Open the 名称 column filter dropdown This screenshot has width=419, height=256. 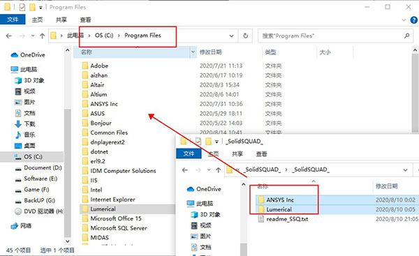(193, 52)
